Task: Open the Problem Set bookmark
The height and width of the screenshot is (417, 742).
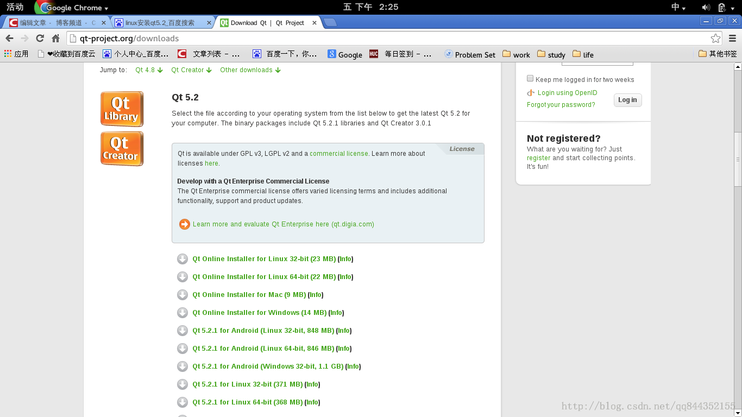Action: pyautogui.click(x=469, y=54)
